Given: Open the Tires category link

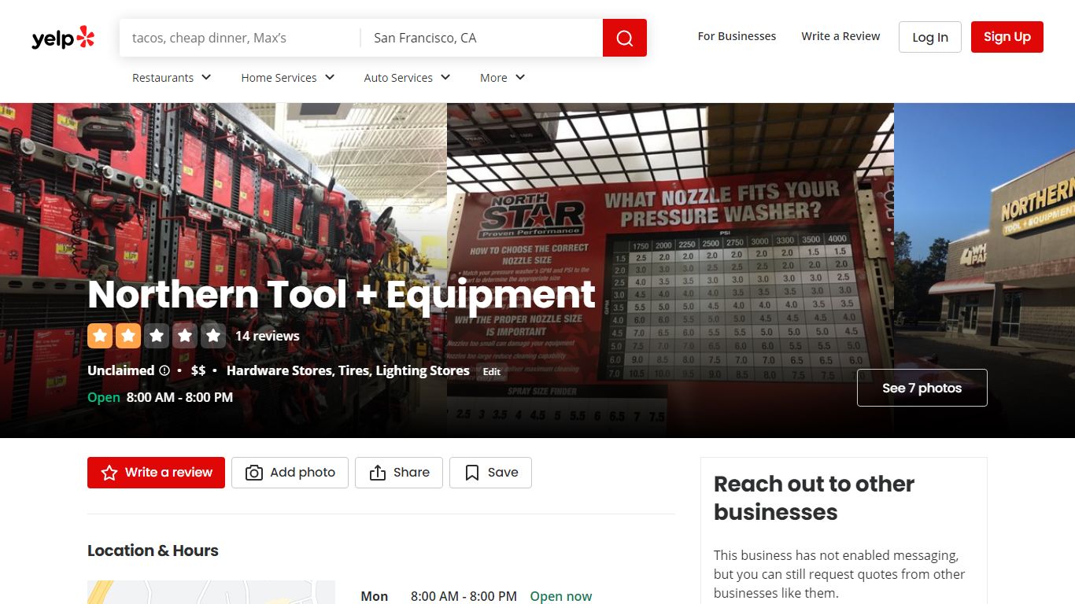Looking at the screenshot, I should [354, 370].
